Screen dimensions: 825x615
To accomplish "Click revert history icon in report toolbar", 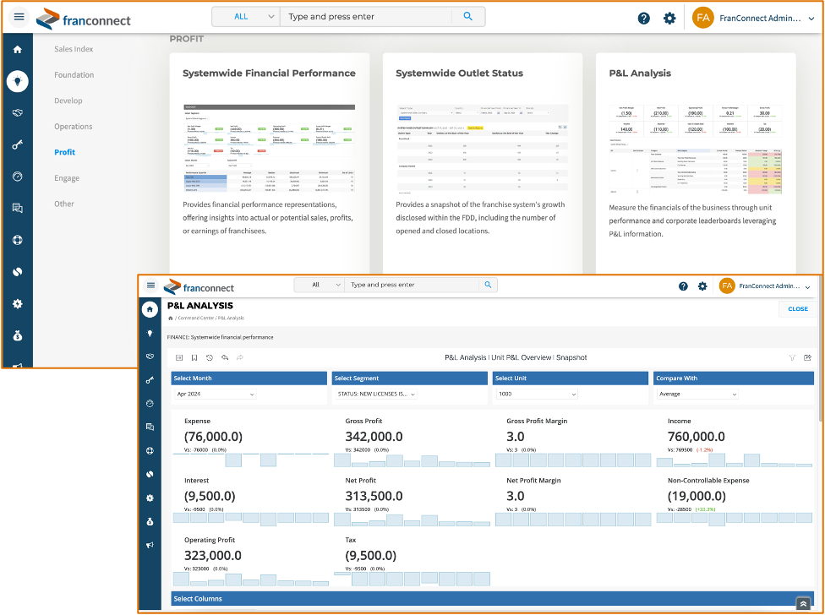I will pyautogui.click(x=210, y=358).
